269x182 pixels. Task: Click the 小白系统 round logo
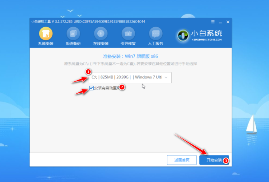[183, 35]
